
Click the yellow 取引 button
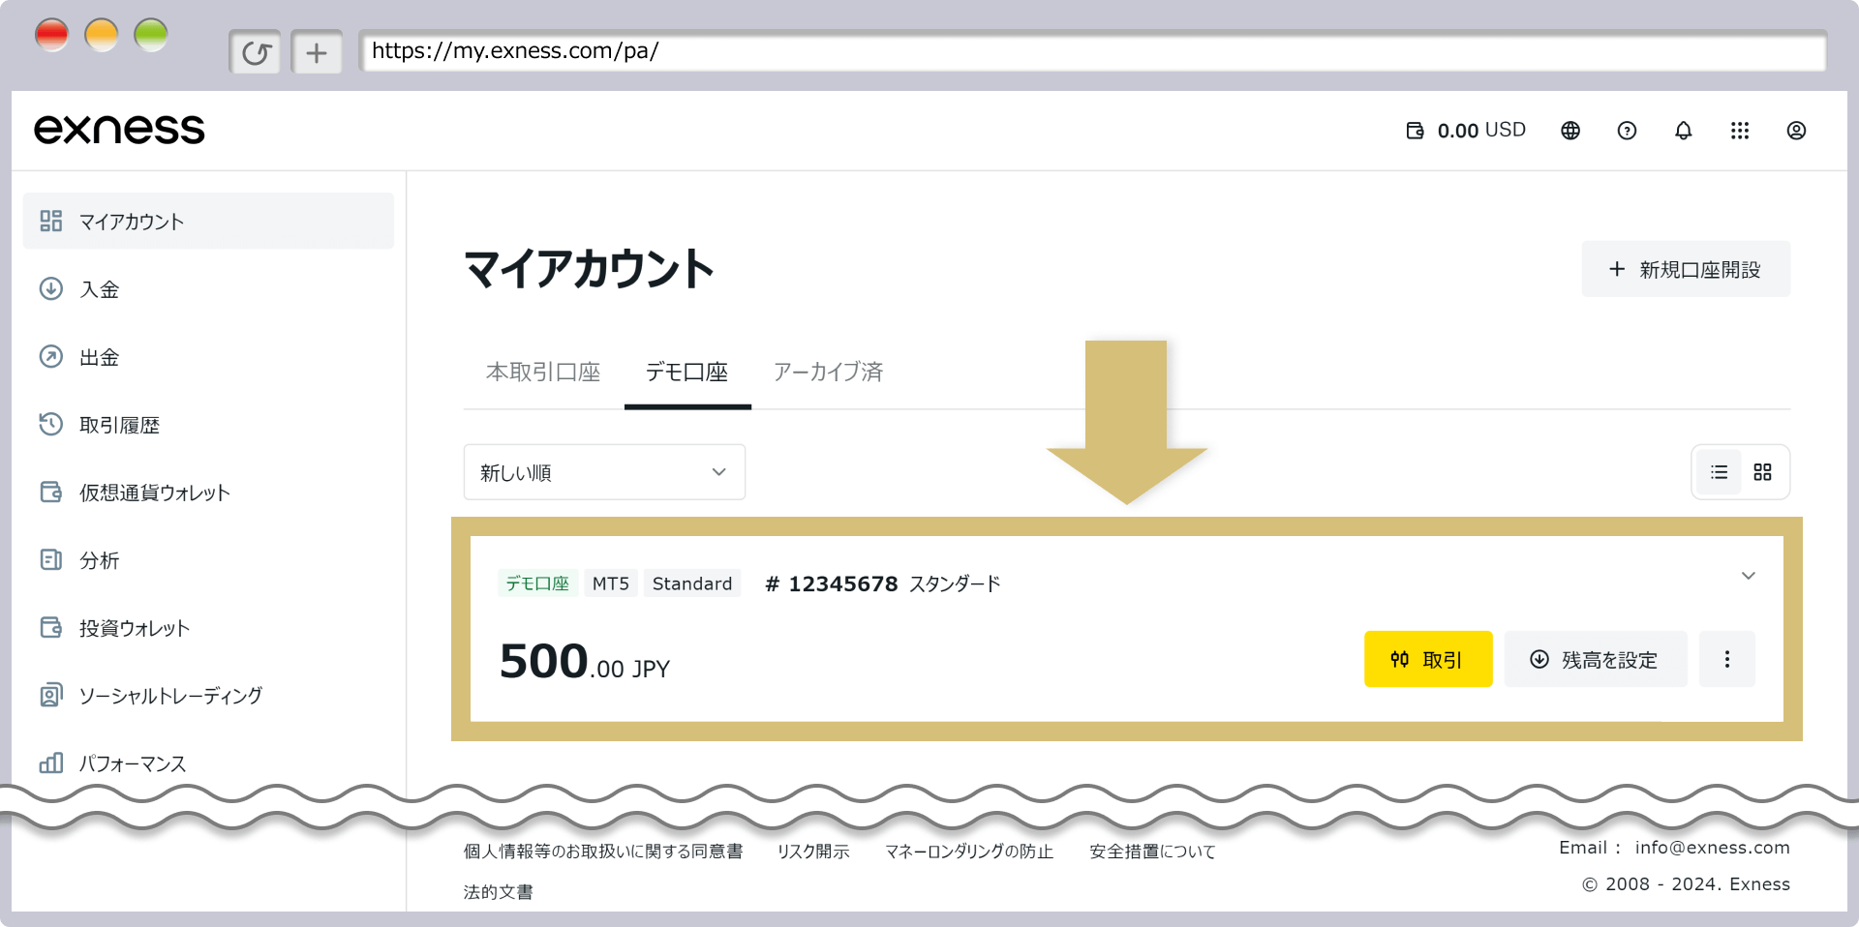[x=1428, y=659]
